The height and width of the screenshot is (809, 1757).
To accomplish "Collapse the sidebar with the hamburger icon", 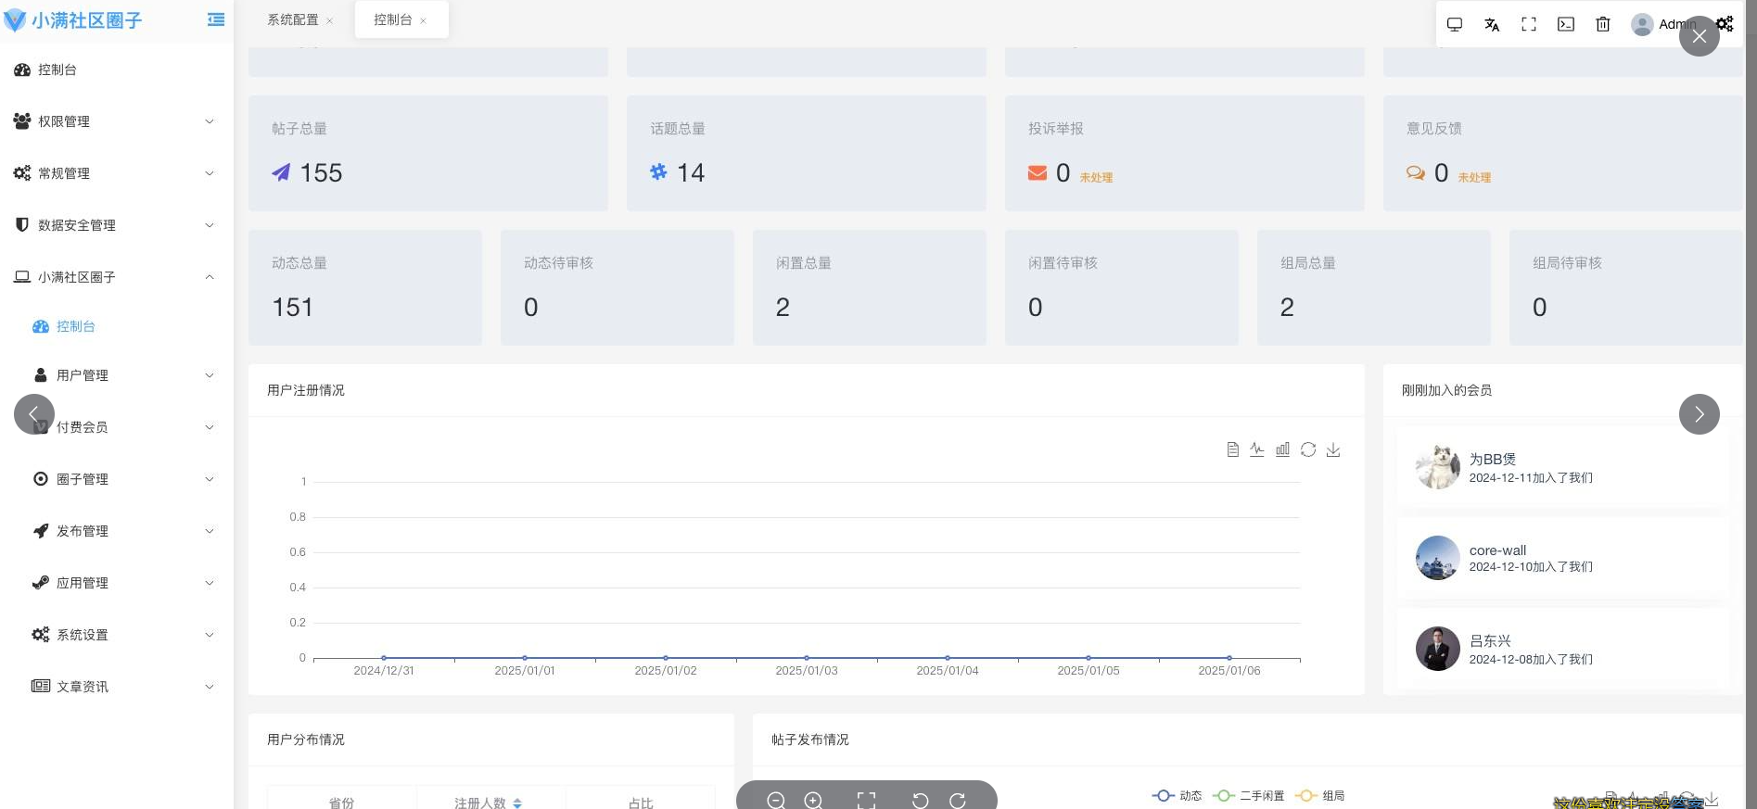I will (x=215, y=19).
